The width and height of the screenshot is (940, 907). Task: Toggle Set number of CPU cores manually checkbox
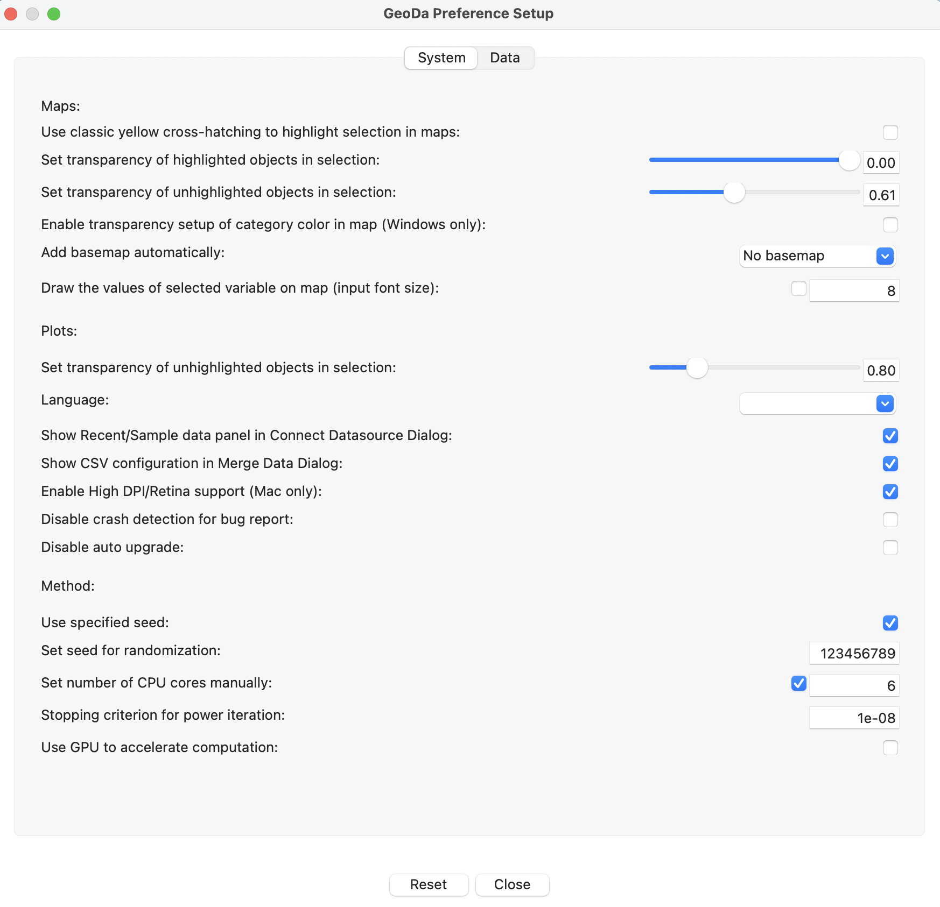point(799,683)
